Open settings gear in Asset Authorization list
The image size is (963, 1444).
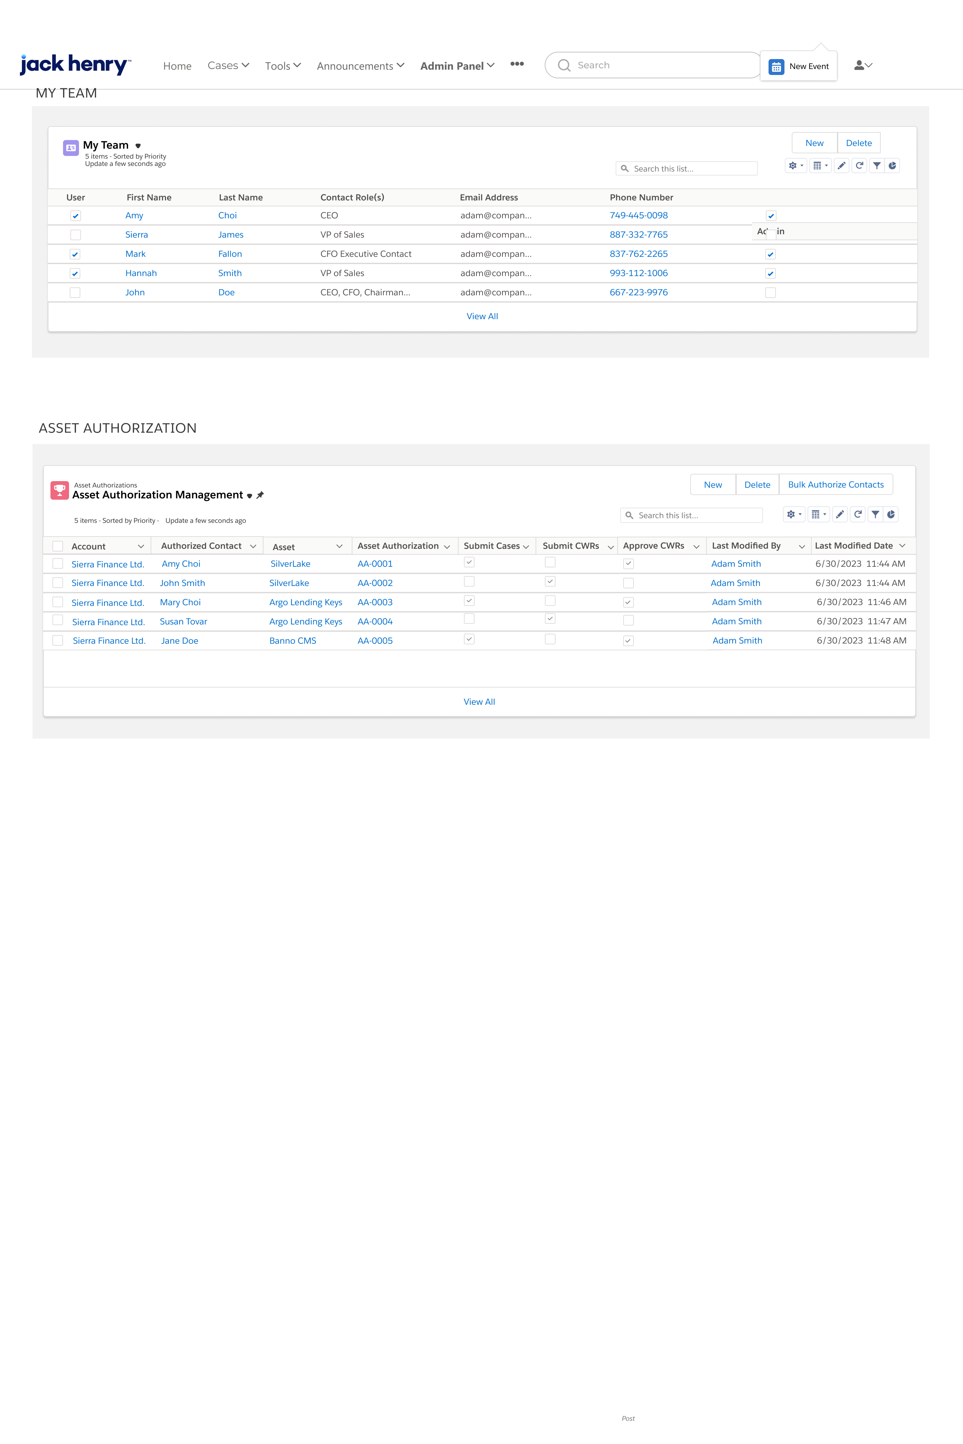click(x=794, y=515)
